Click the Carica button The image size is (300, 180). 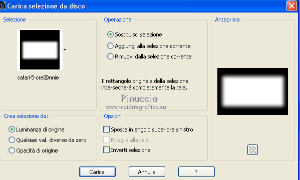(97, 172)
